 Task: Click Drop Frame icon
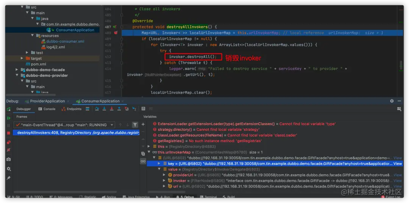[x=126, y=109]
